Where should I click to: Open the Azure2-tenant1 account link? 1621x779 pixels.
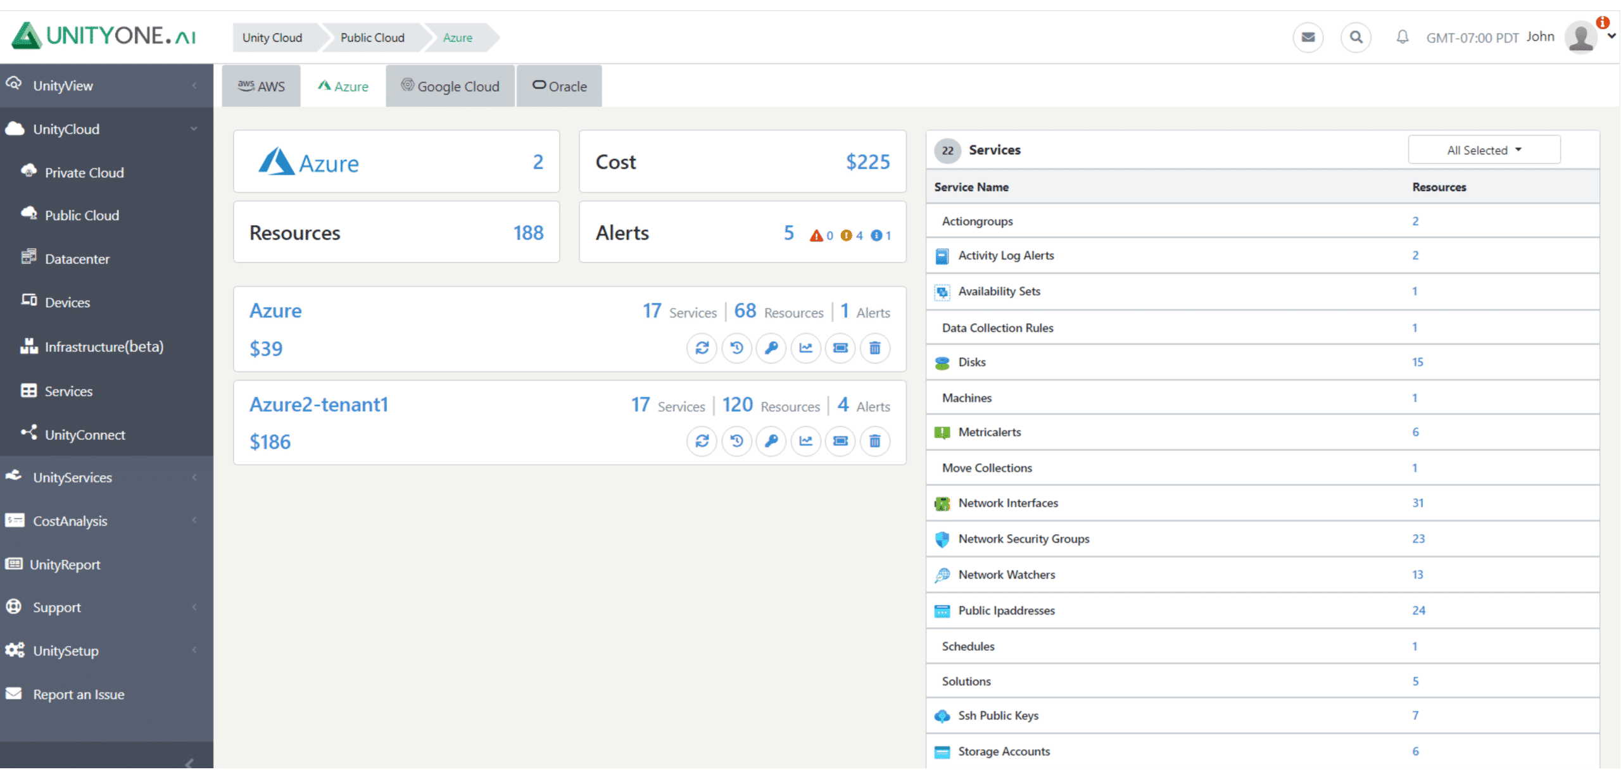319,404
